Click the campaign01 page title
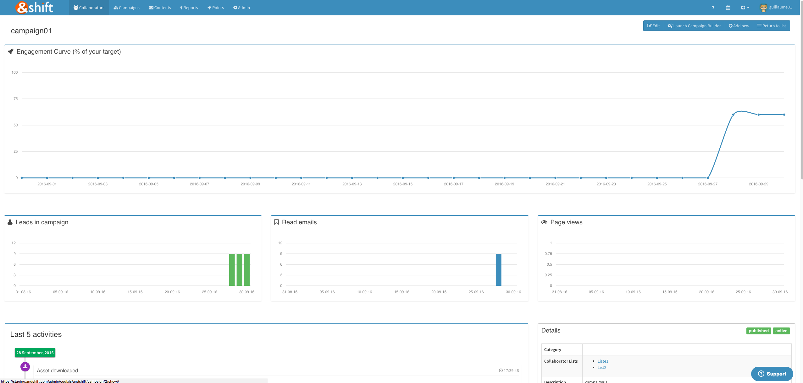 click(x=31, y=31)
